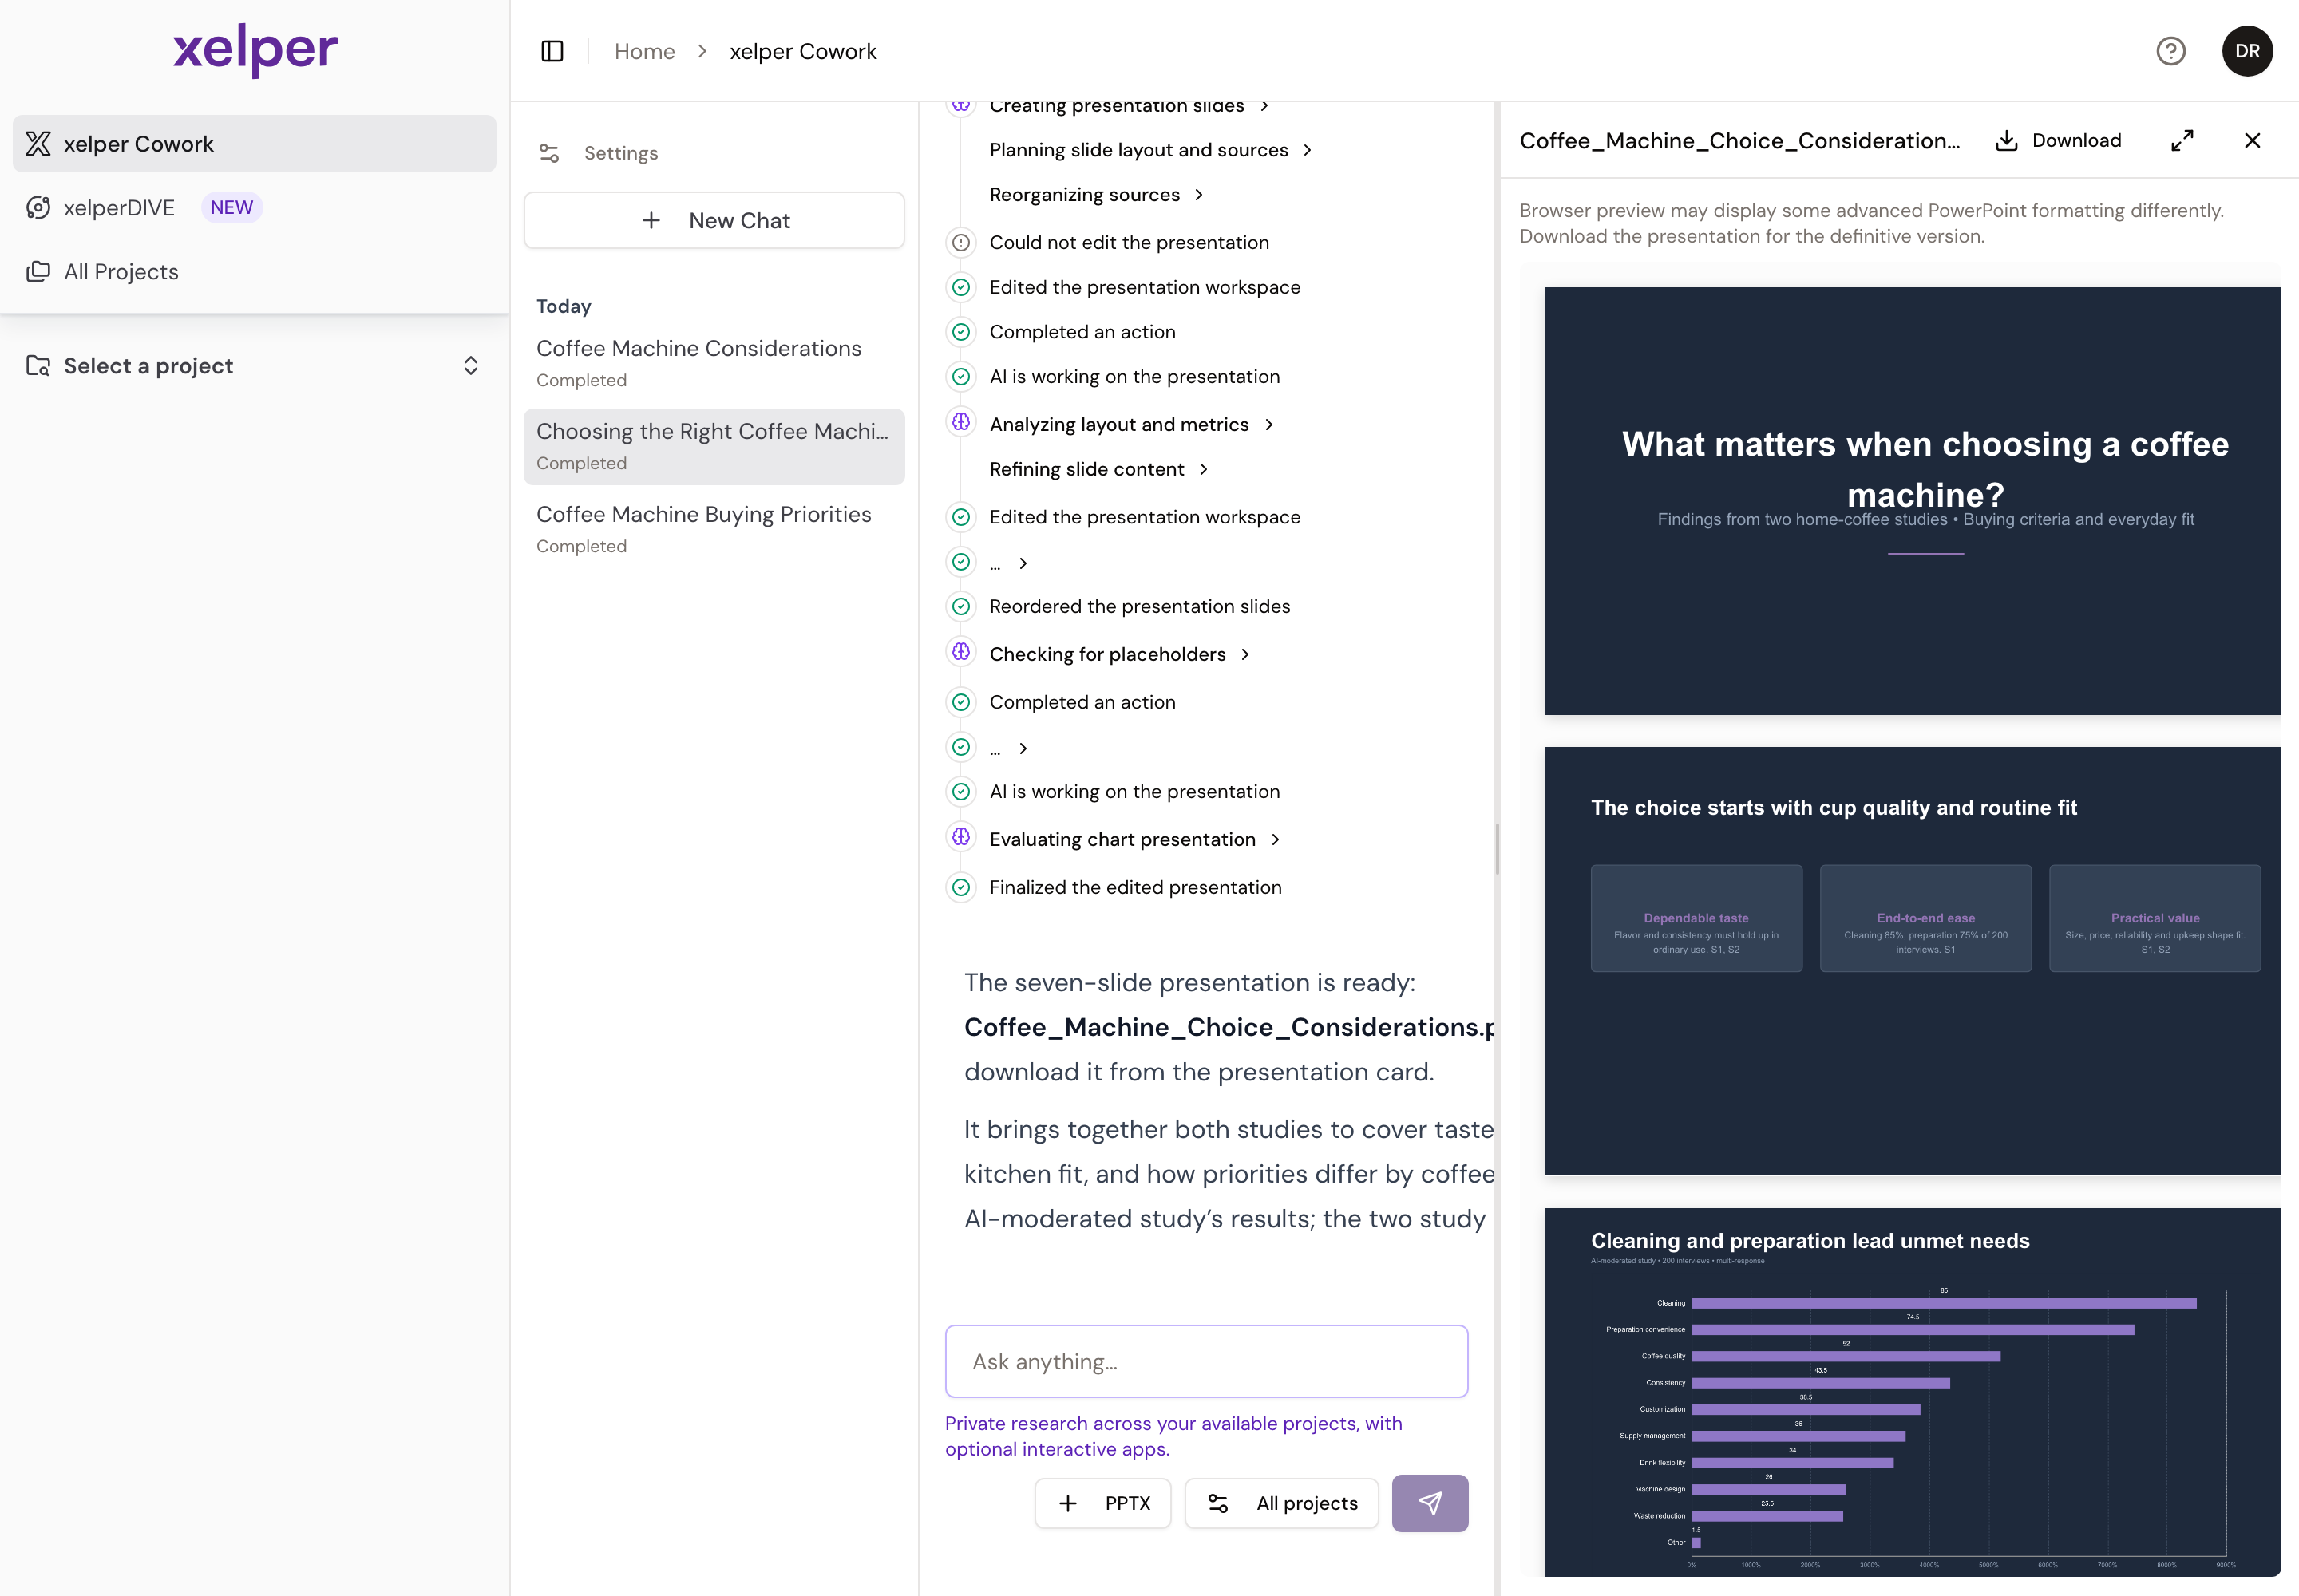Expand the preview to fullscreen

coord(2181,141)
